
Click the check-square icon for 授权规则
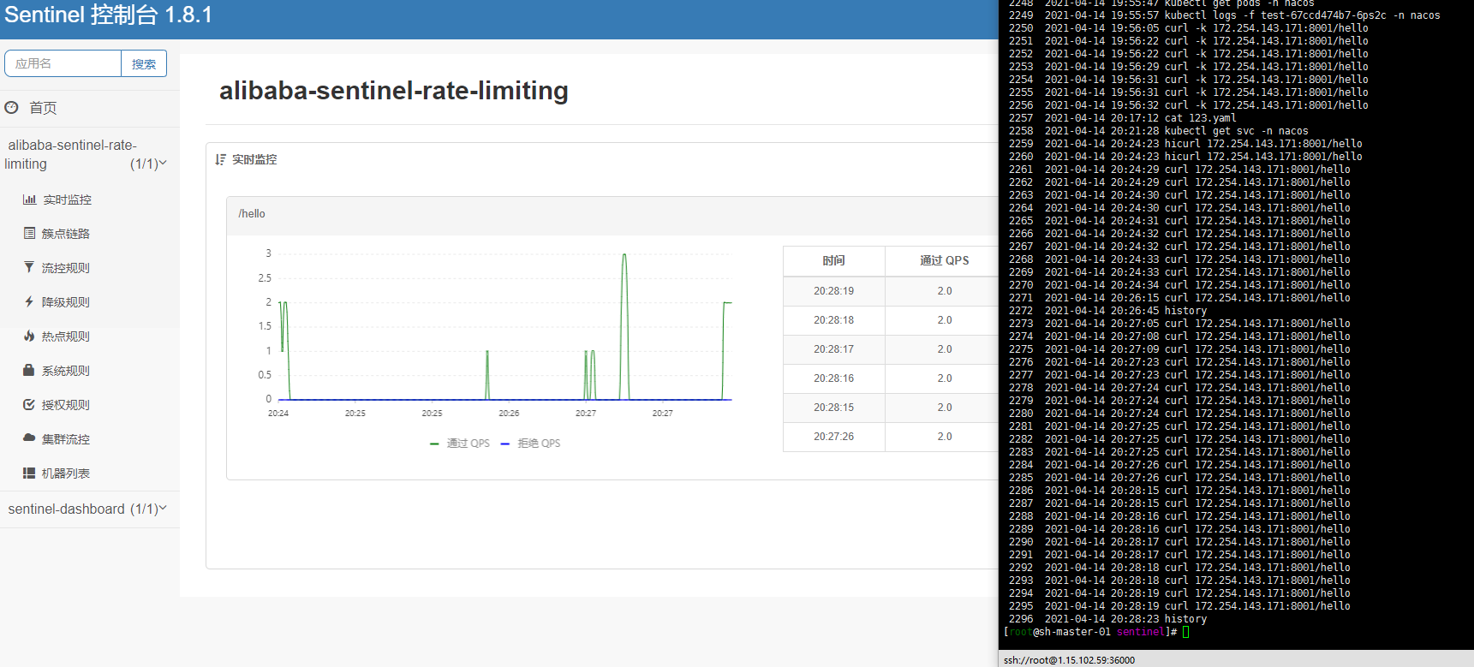click(29, 404)
